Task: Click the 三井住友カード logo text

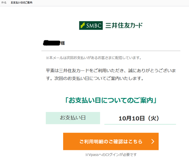Action: point(124,26)
